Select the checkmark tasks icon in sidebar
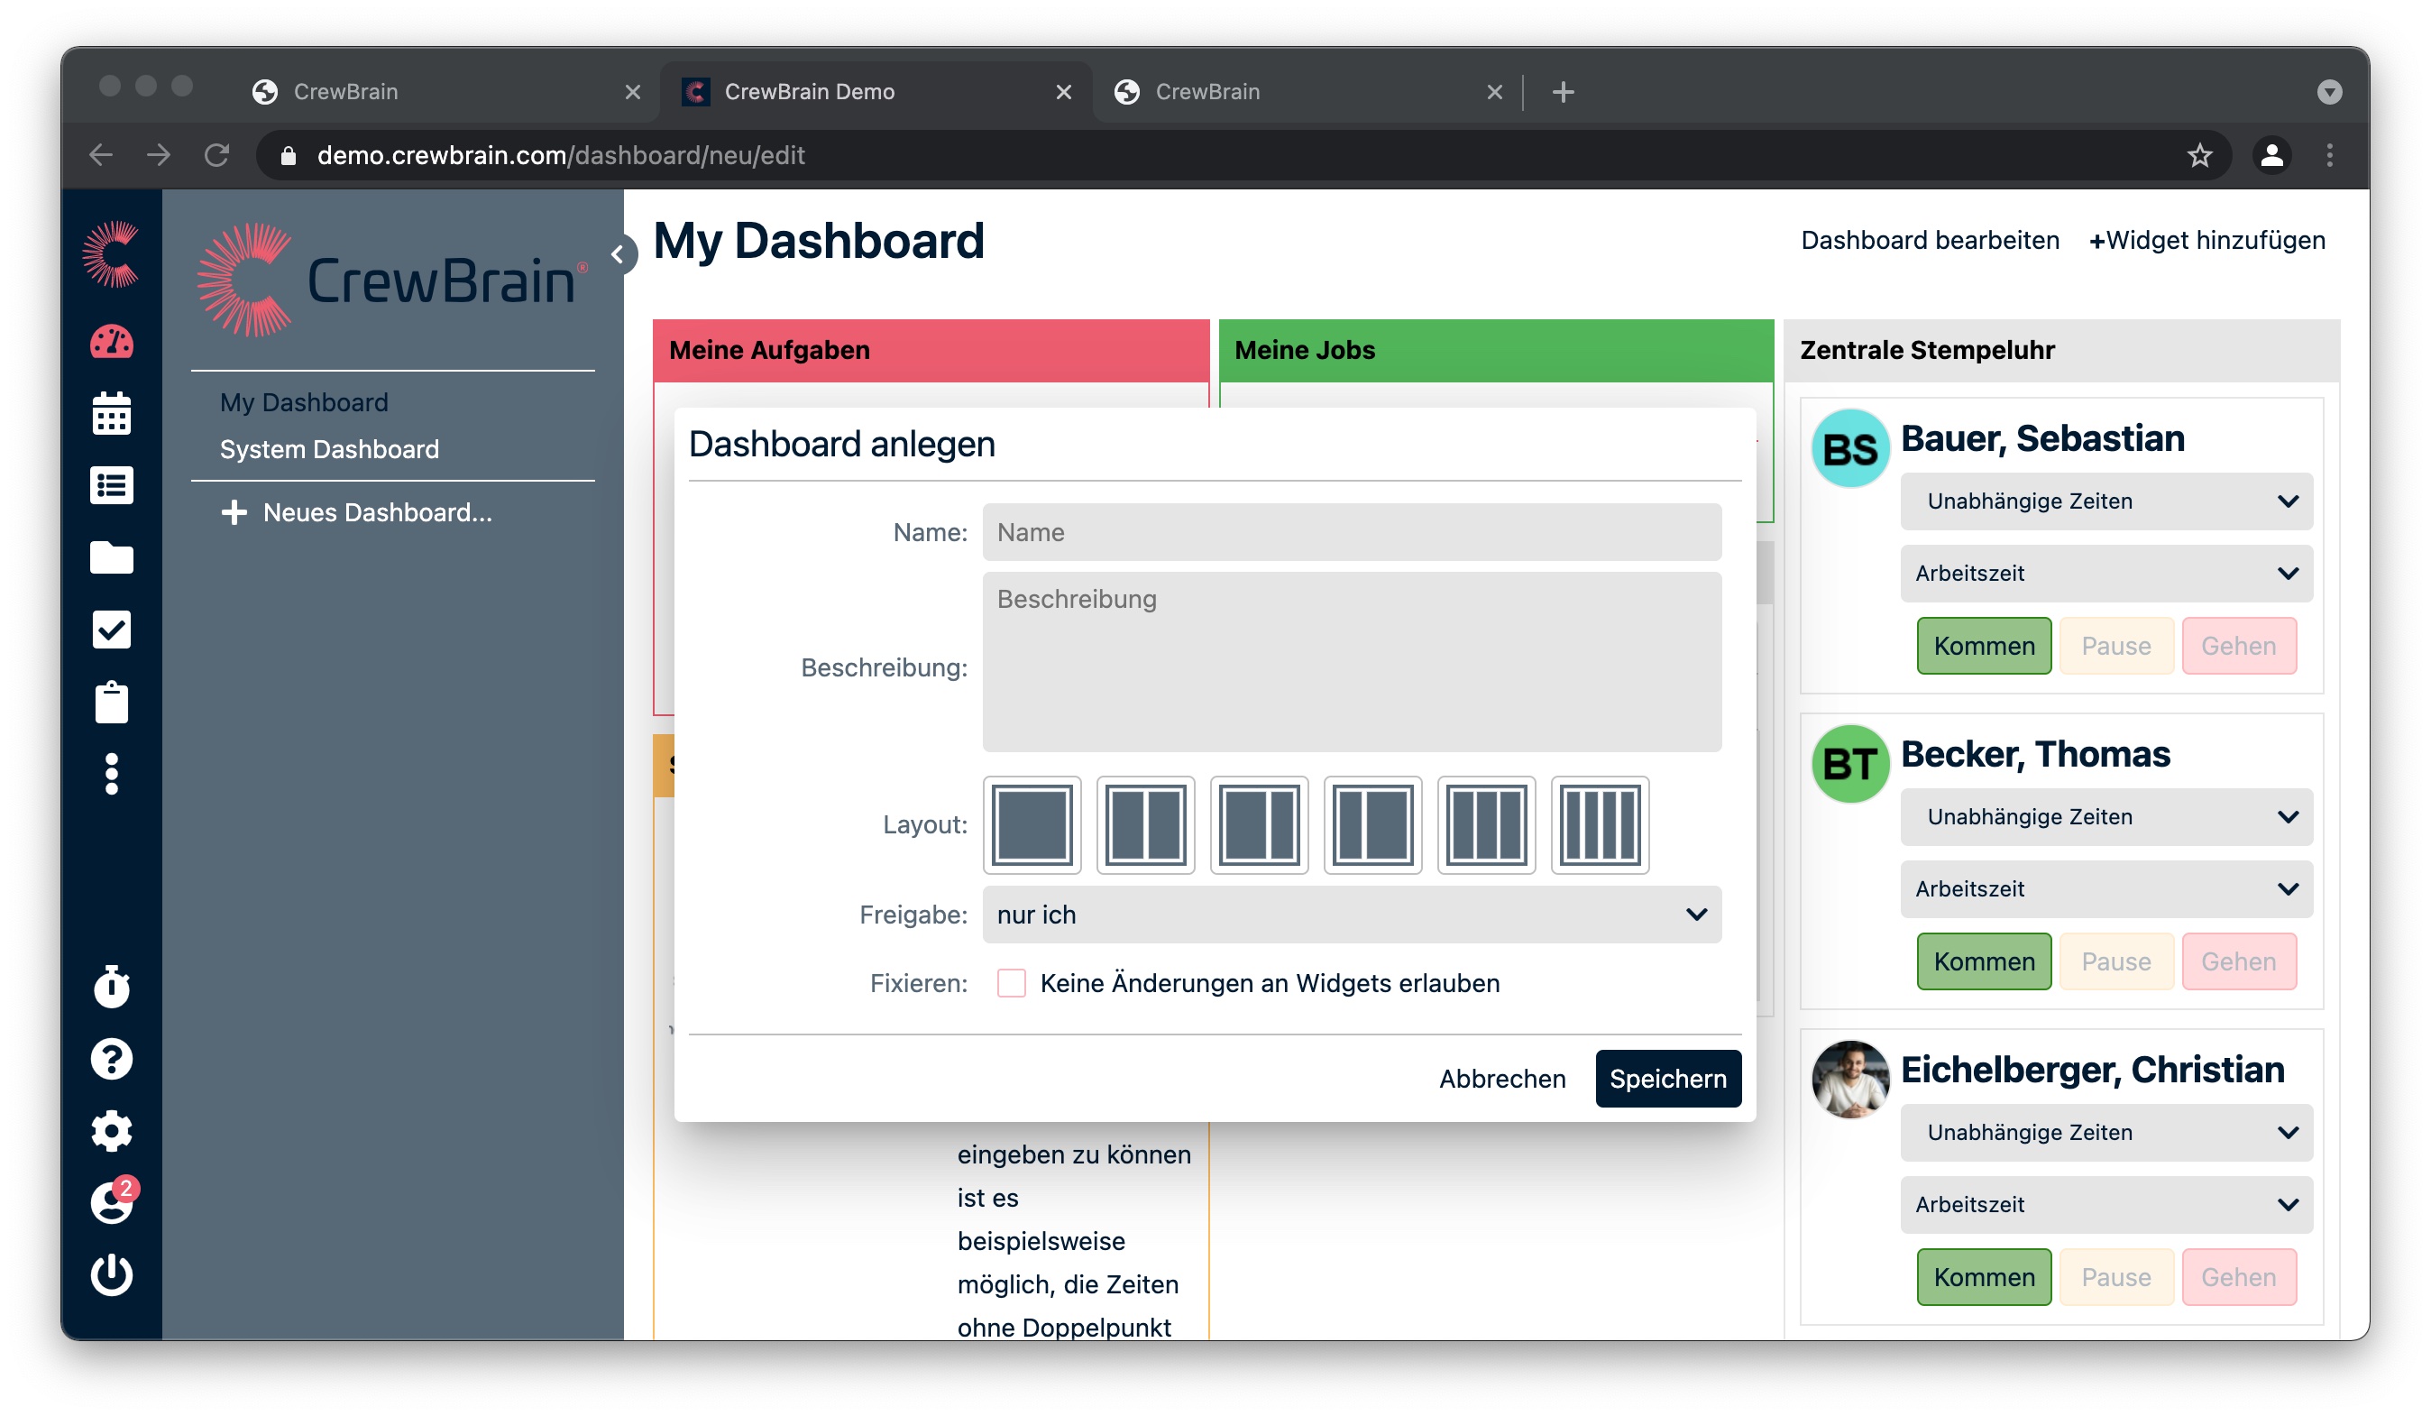This screenshot has height=1416, width=2431. pos(112,629)
